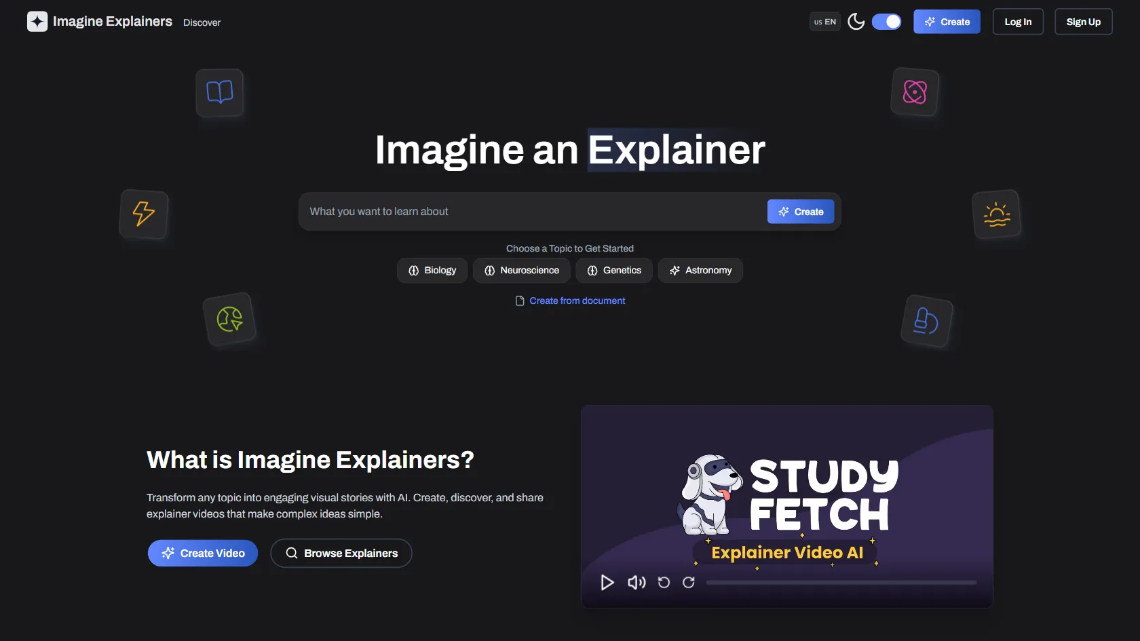Image resolution: width=1140 pixels, height=641 pixels.
Task: Select the Biology topic chip
Action: click(x=432, y=270)
